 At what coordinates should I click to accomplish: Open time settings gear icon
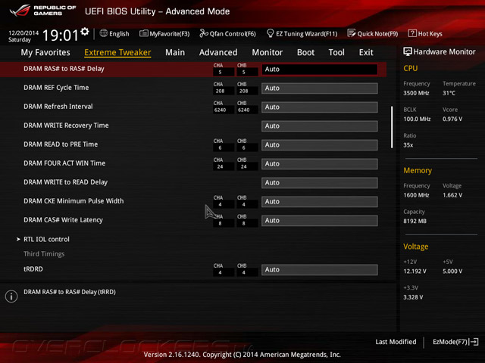point(84,32)
